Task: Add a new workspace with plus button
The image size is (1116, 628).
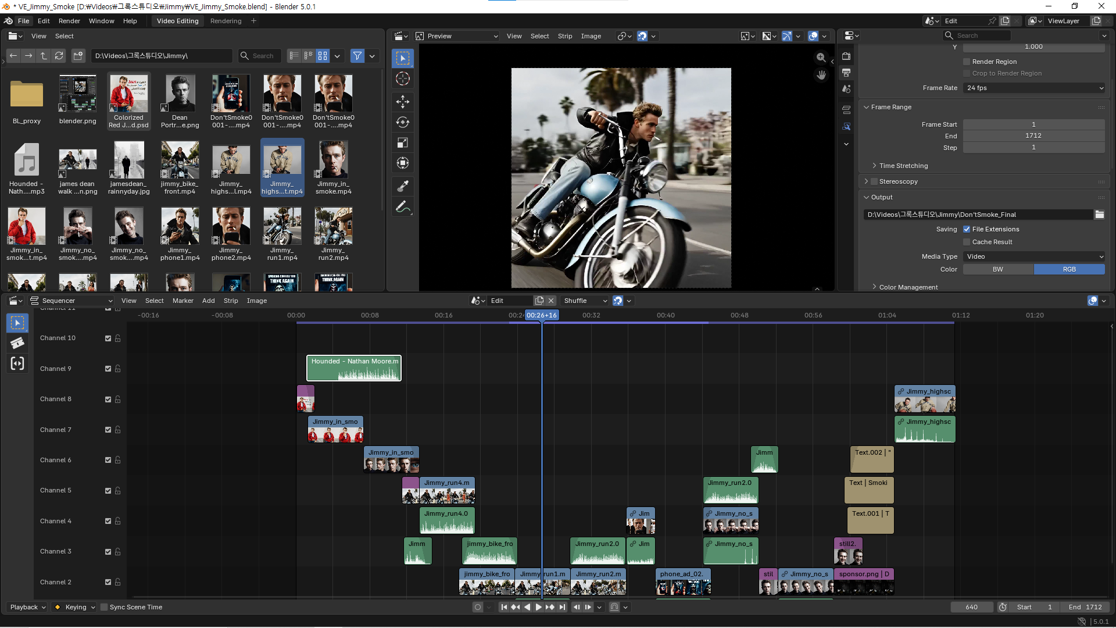Action: coord(253,21)
